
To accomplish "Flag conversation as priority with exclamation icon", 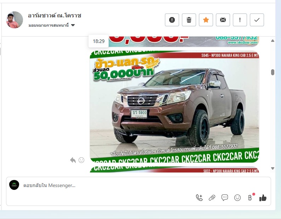I will point(240,20).
